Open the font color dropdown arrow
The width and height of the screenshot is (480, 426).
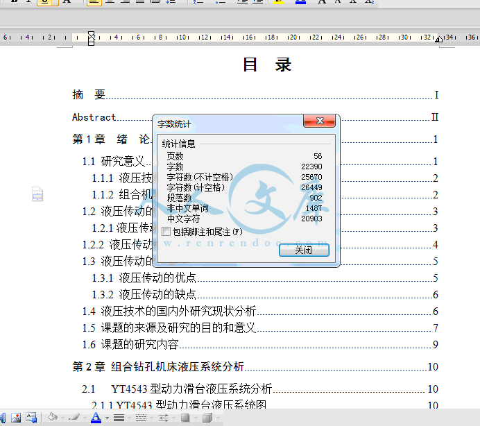tap(107, 418)
